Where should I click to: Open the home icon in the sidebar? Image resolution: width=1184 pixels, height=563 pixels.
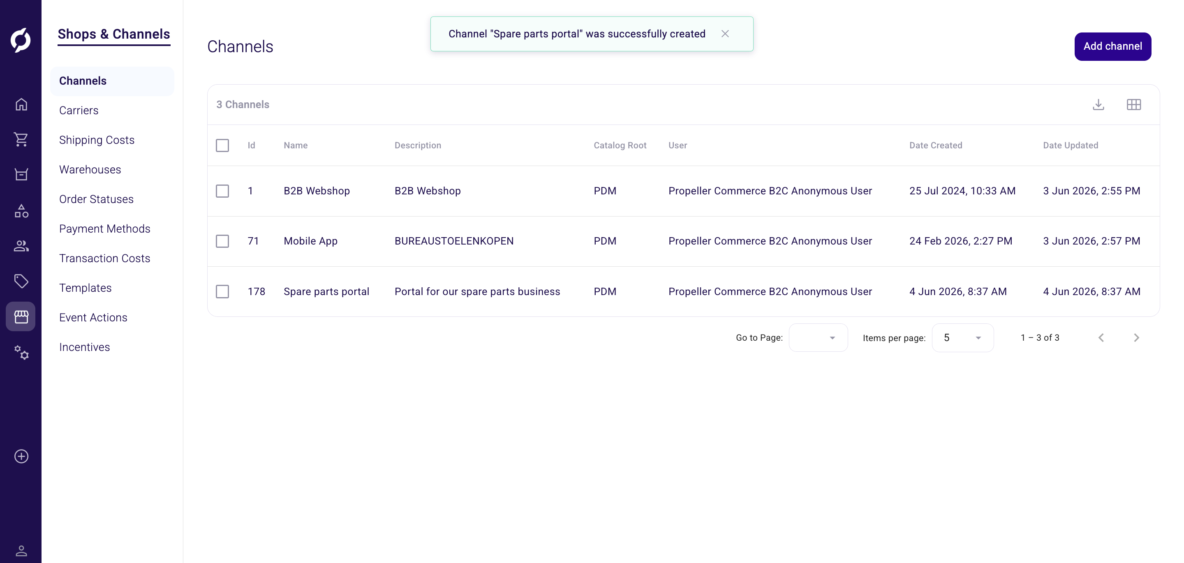[x=21, y=104]
